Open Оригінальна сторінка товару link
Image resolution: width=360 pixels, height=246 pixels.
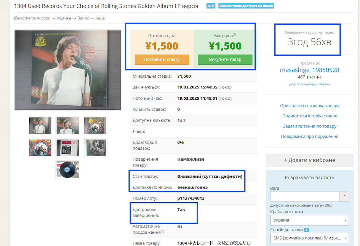pyautogui.click(x=309, y=105)
